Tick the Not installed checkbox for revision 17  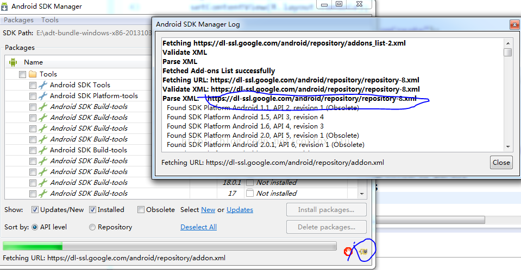250,194
